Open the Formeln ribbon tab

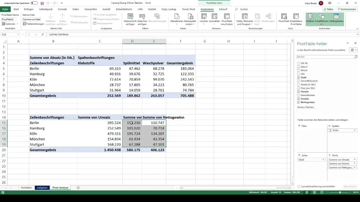click(62, 9)
